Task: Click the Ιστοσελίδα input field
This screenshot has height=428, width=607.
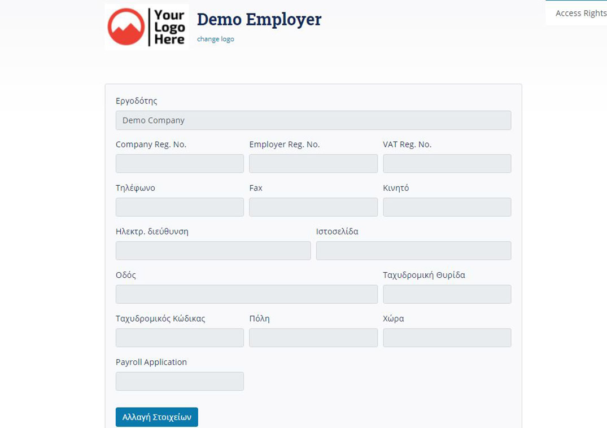Action: 413,251
